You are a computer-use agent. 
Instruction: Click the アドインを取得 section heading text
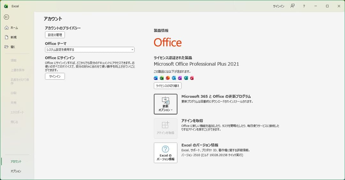coord(192,121)
